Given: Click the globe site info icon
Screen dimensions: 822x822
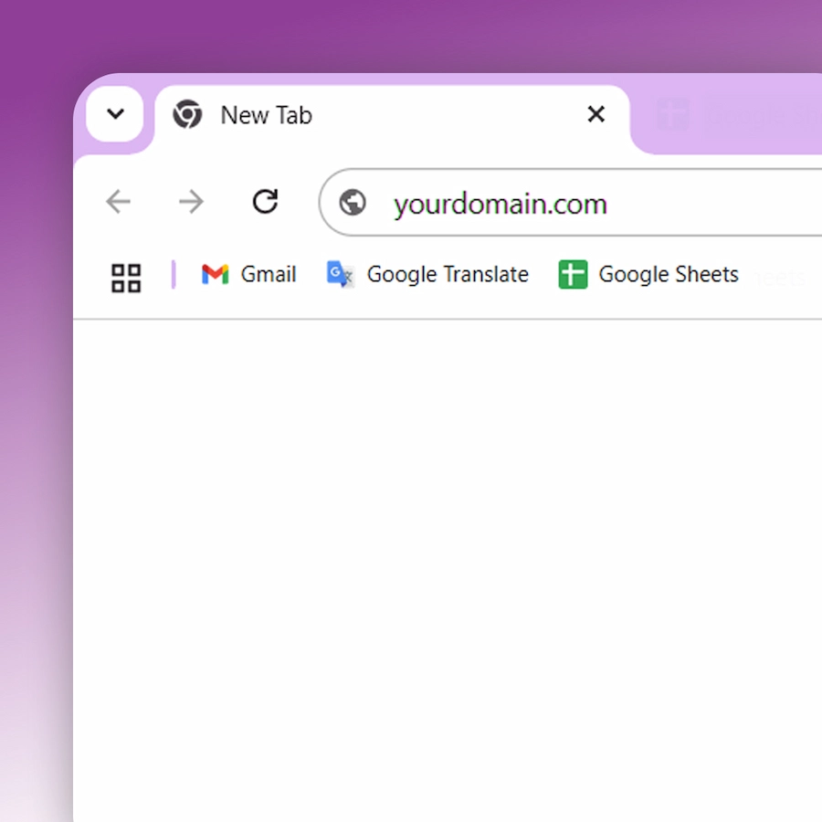Looking at the screenshot, I should point(353,203).
